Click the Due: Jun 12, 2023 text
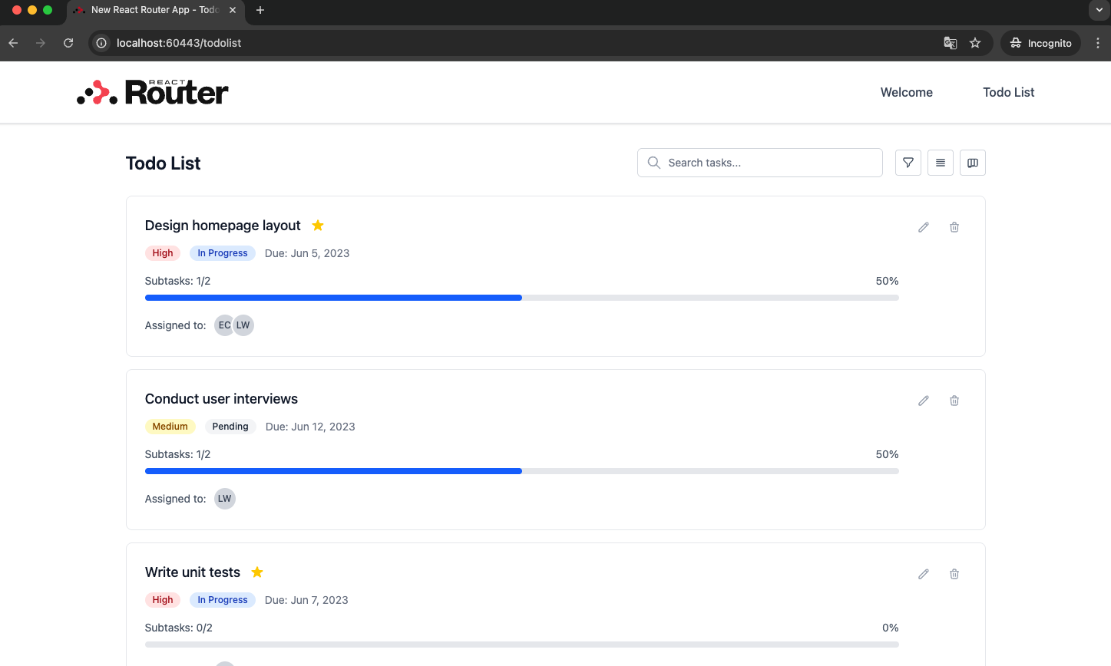 (x=310, y=427)
